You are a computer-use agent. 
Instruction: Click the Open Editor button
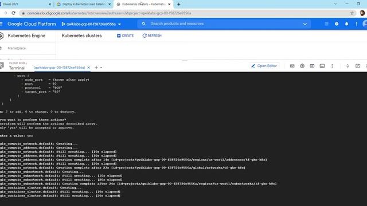(264, 66)
